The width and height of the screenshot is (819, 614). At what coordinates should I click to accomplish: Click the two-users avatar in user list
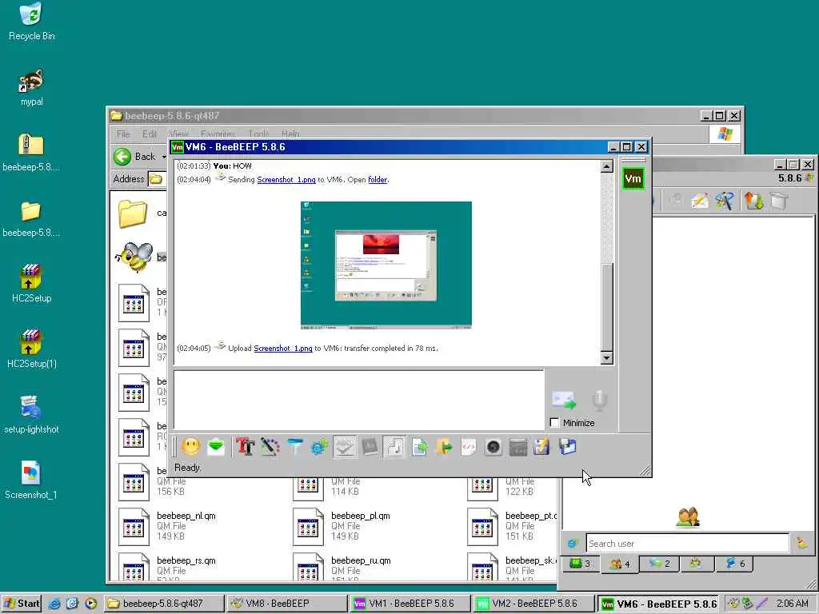pyautogui.click(x=688, y=517)
